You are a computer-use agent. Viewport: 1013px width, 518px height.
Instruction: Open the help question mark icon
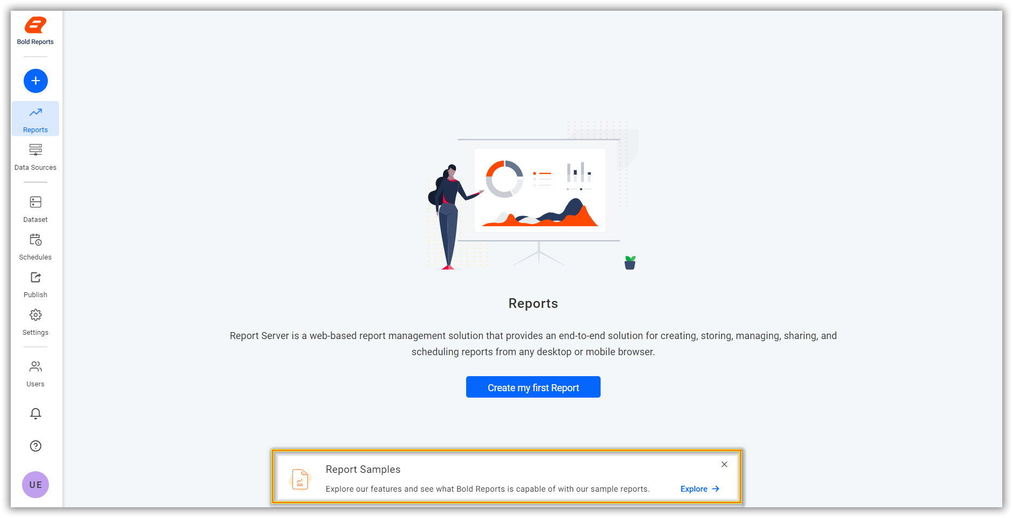click(x=35, y=445)
